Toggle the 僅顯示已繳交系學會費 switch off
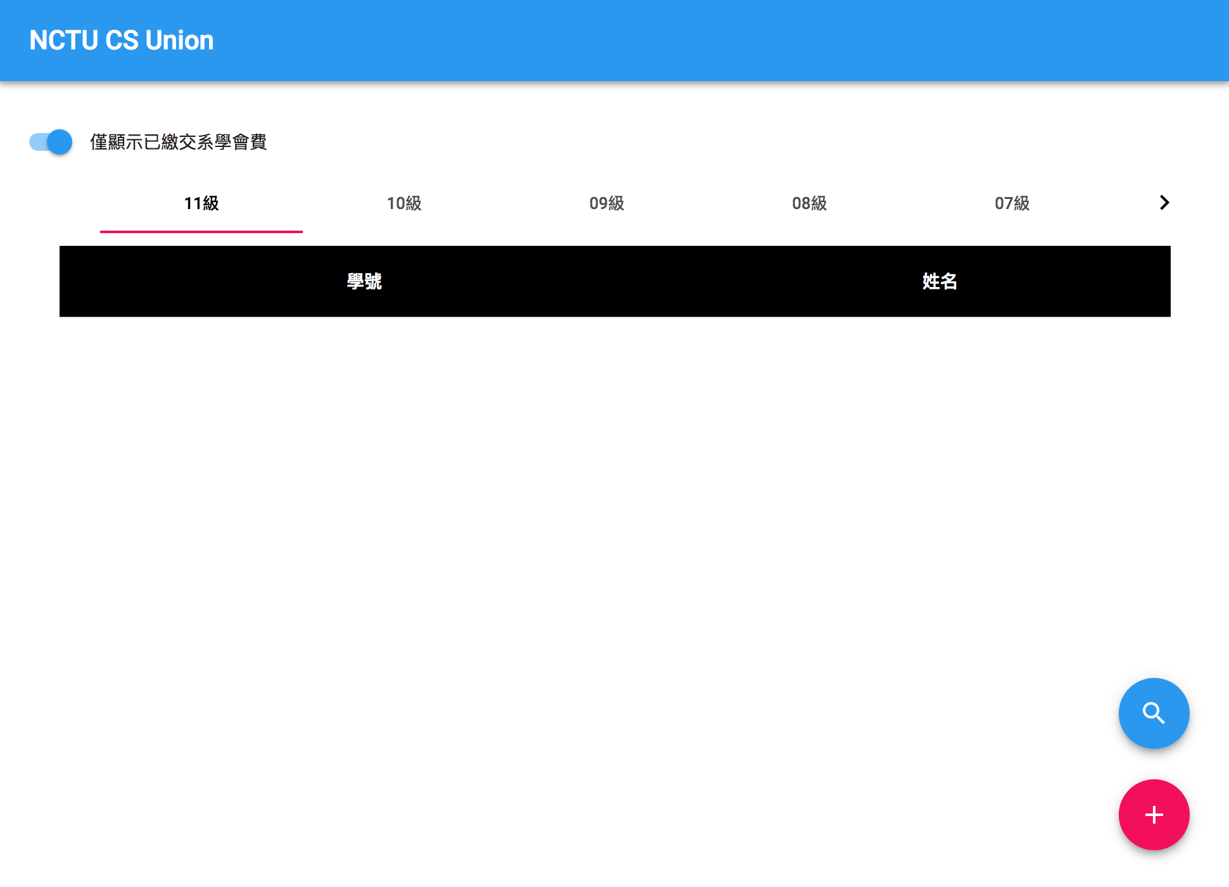This screenshot has height=887, width=1229. [51, 142]
